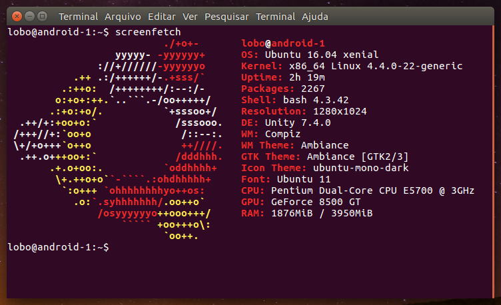Click the GTK Theme line Ambiance [GTK2/3]
Screen dimensions: 501x305
point(324,156)
